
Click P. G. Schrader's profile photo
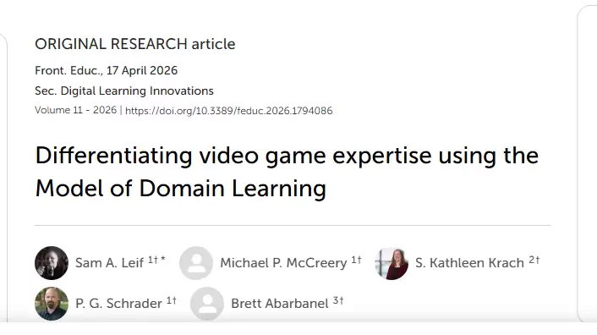[52, 304]
